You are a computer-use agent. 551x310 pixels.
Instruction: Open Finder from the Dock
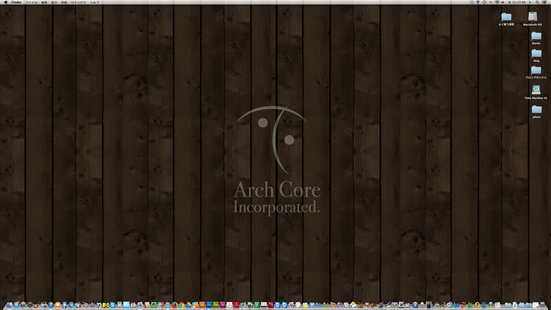9,305
